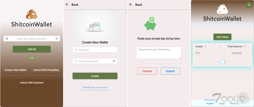Click the Unlock With Keystore button
Image resolution: width=254 pixels, height=107 pixels.
tap(32, 83)
